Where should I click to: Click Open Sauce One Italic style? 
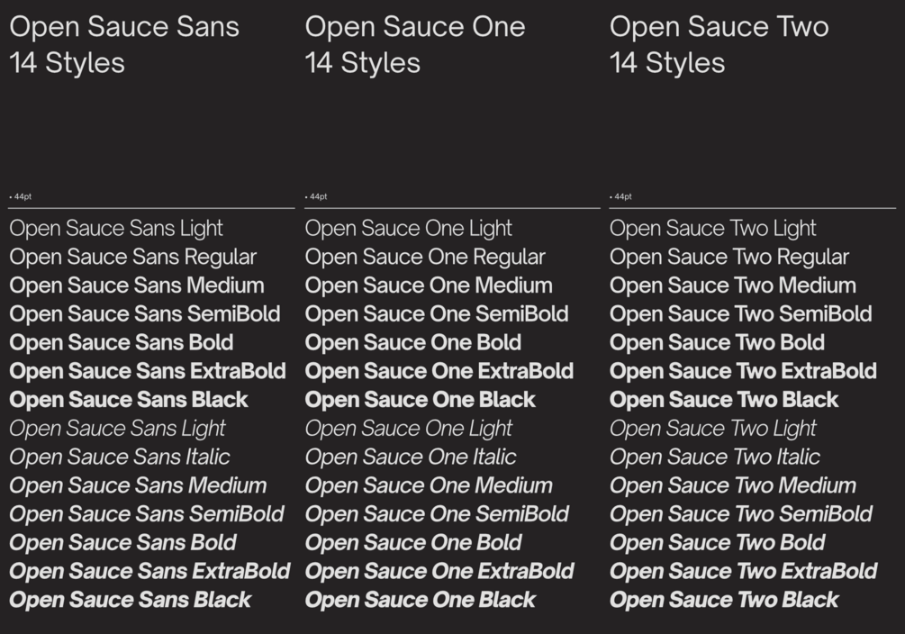pos(411,457)
